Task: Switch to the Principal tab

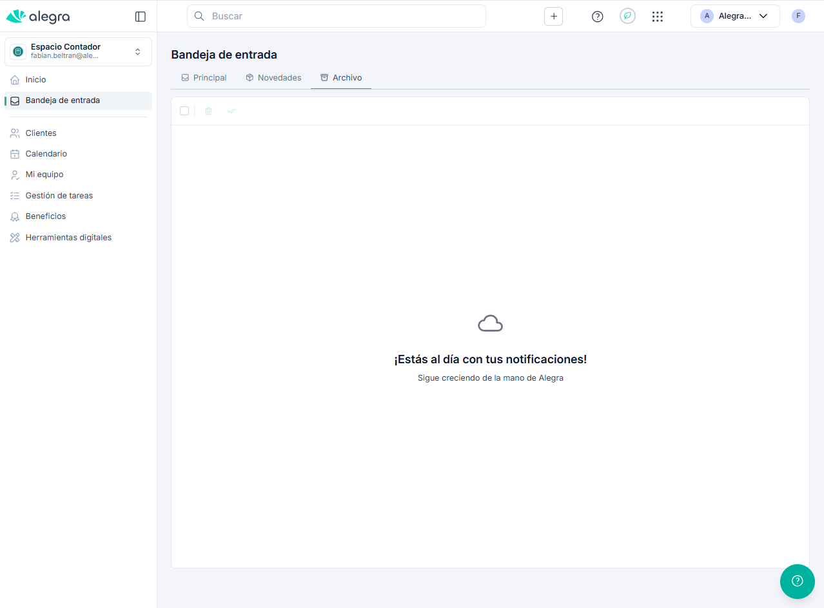Action: [x=204, y=77]
